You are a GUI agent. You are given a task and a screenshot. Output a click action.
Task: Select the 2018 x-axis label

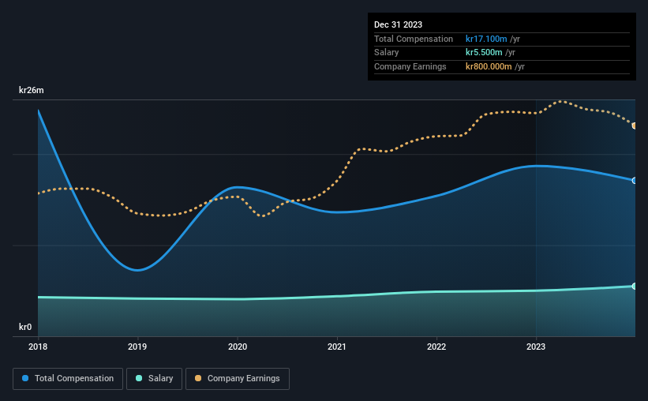pos(38,347)
